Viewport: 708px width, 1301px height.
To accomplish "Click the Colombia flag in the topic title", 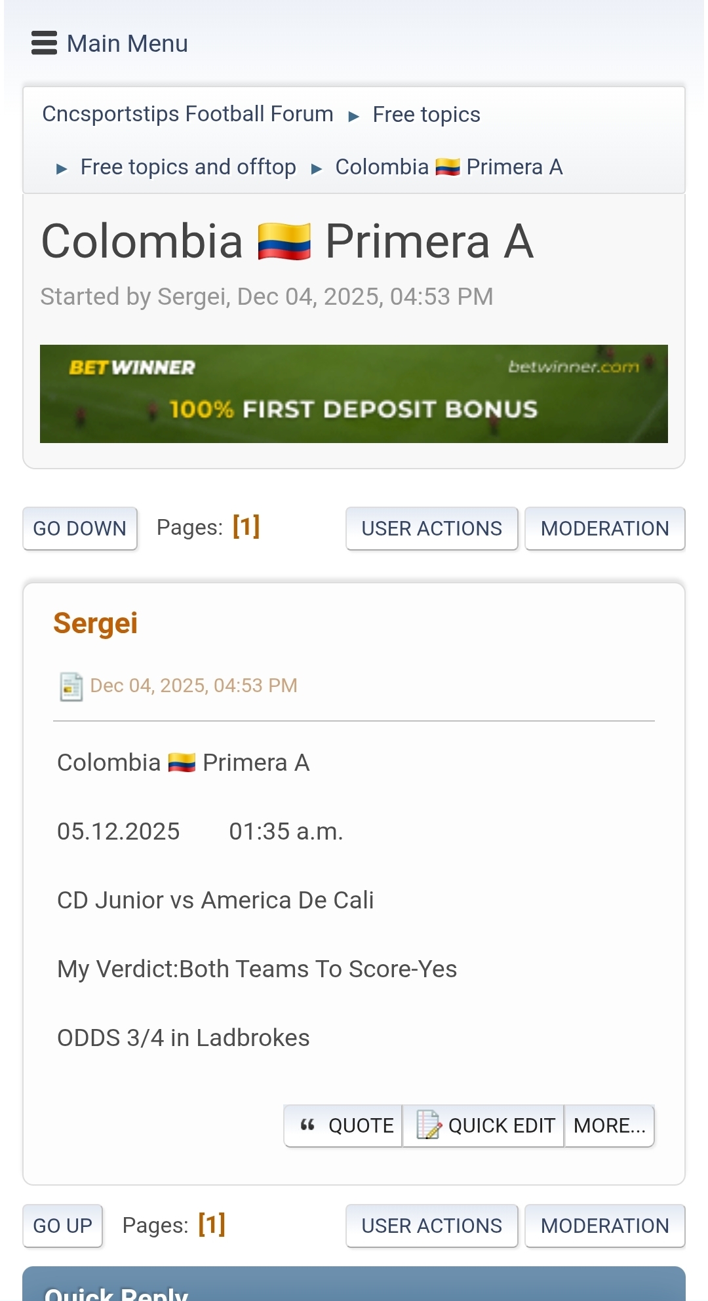I will pos(284,242).
